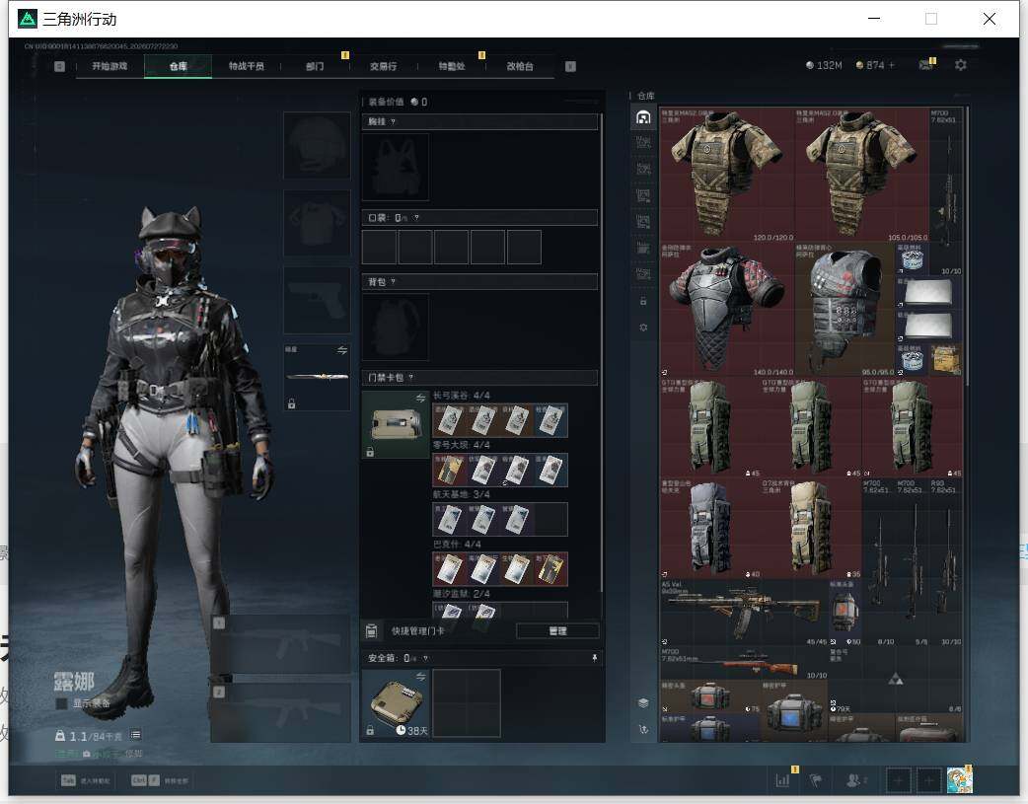Select the safe box with 38天 timer
1028x804 pixels.
(x=396, y=703)
